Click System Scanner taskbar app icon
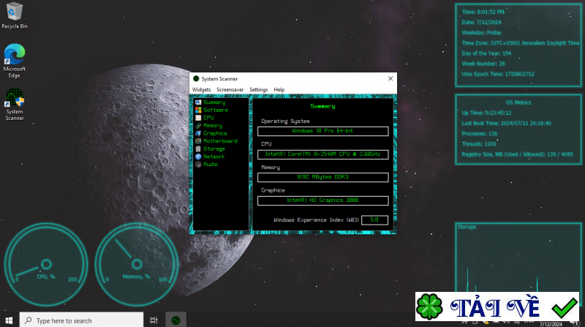Image resolution: width=585 pixels, height=327 pixels. (175, 320)
